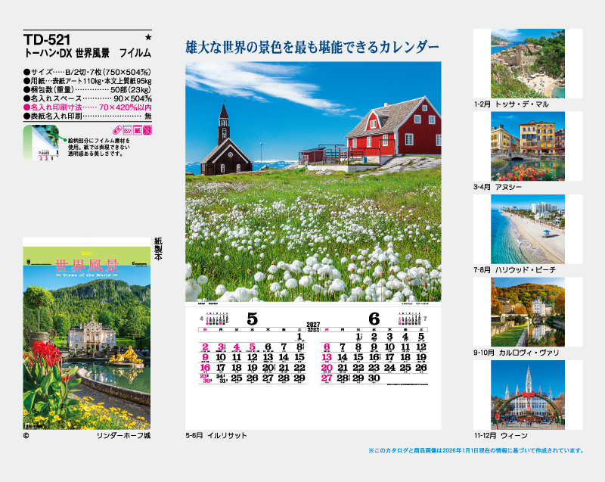Click the vertical 紙製本 label
605x482 pixels.
(158, 248)
